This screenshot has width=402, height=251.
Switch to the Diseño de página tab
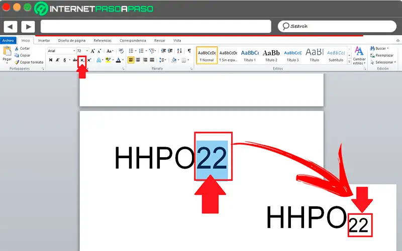click(x=72, y=41)
